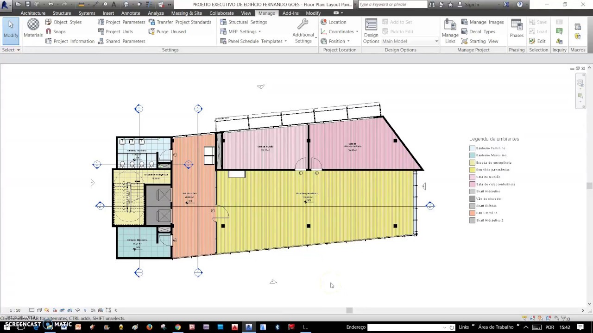Open the Snaps settings
Screen dimensions: 593x333
pos(55,31)
